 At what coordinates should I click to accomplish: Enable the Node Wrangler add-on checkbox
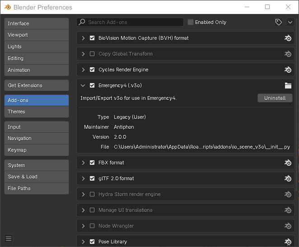92,226
